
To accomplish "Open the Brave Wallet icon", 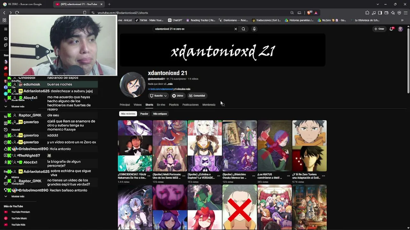I will (386, 13).
